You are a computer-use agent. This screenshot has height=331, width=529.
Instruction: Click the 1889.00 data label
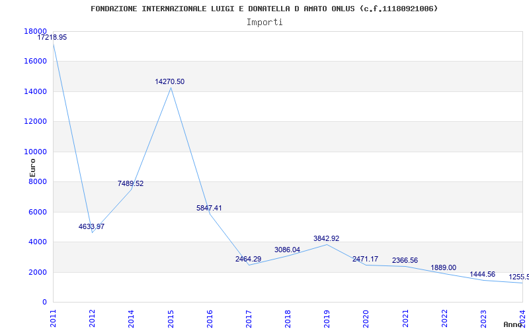(443, 267)
